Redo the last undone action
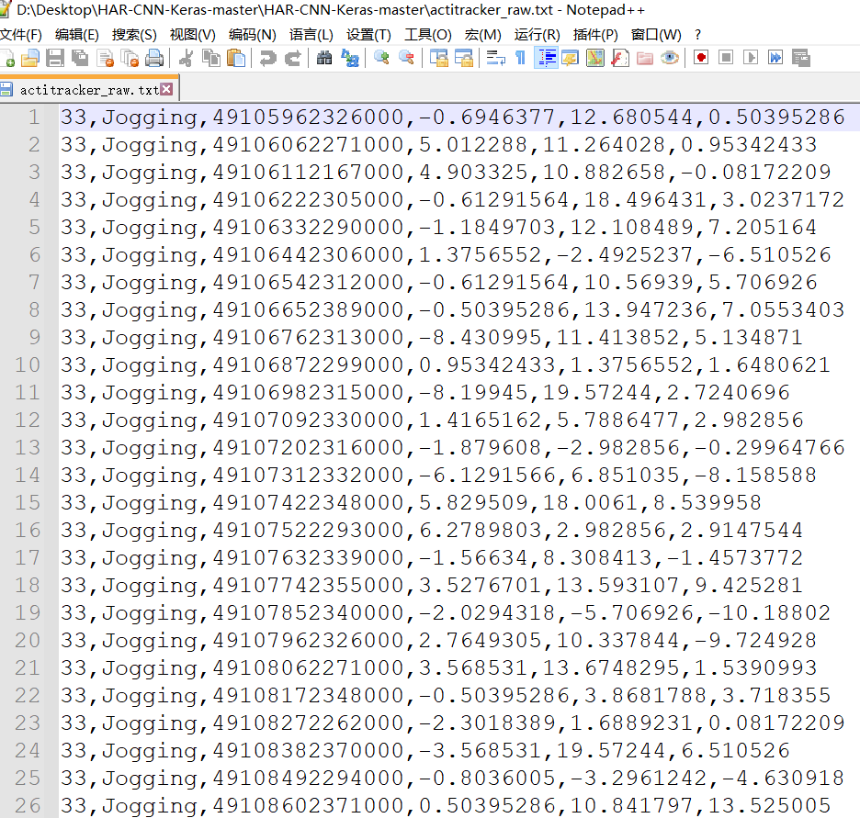The width and height of the screenshot is (860, 818). click(x=293, y=58)
